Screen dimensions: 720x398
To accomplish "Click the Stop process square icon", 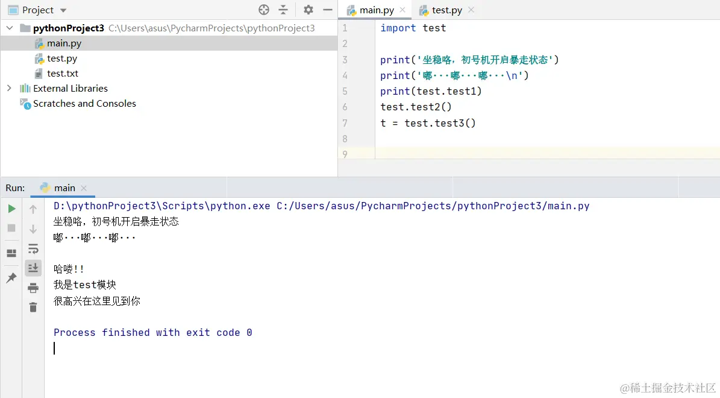I will pos(11,228).
